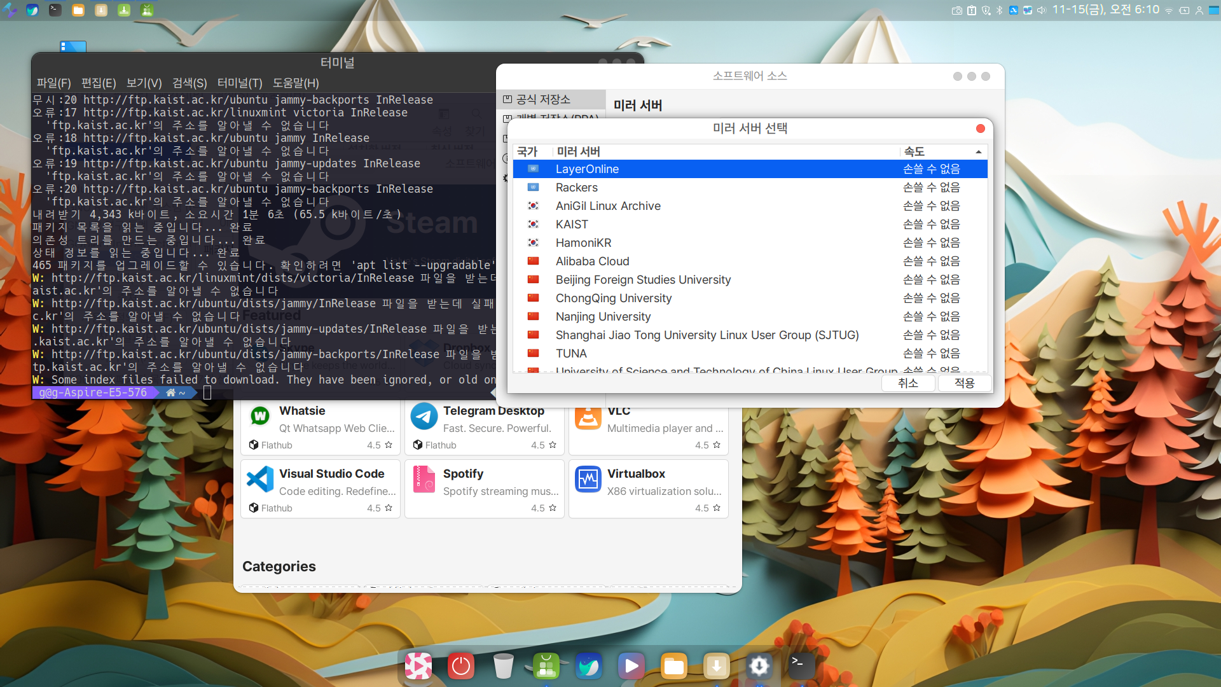Click the battery power tray icon

click(x=1184, y=10)
